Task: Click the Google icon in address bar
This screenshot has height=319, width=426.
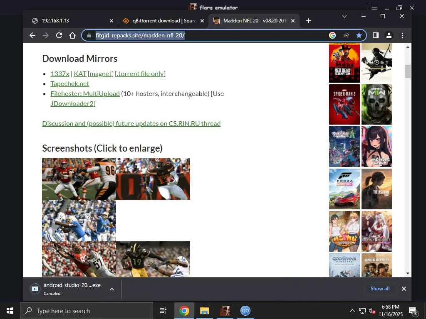Action: pyautogui.click(x=332, y=35)
